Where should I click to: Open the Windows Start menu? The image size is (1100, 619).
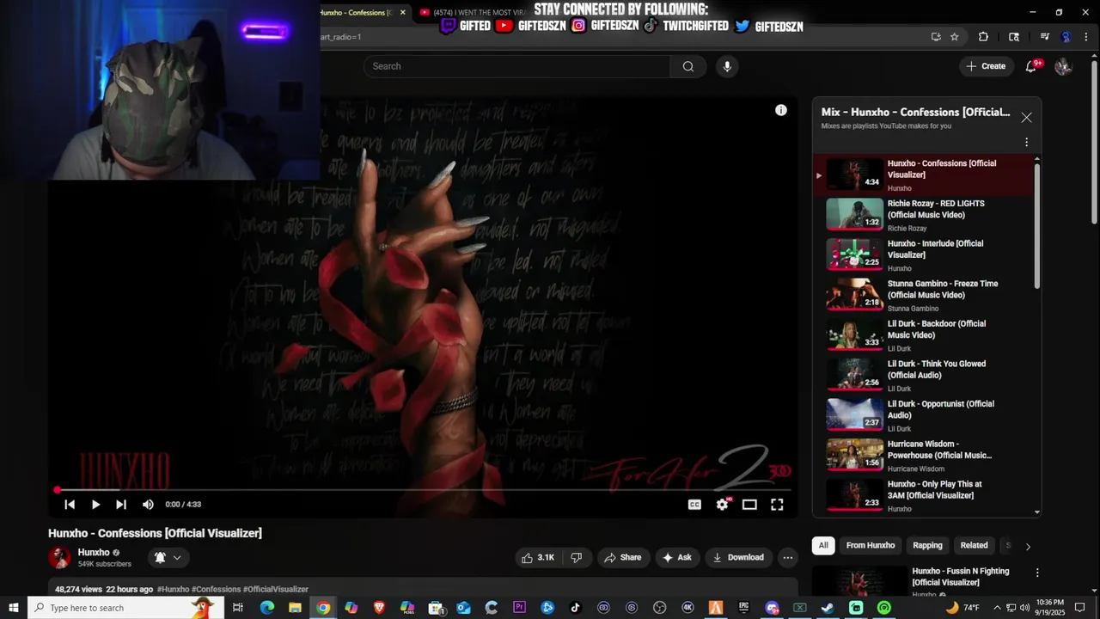tap(13, 608)
